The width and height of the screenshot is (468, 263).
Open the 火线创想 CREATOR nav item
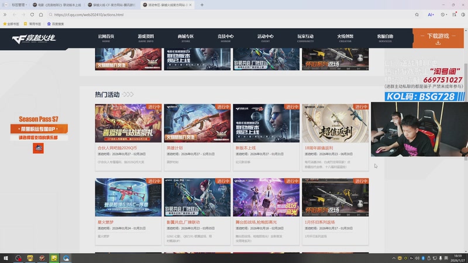[345, 38]
